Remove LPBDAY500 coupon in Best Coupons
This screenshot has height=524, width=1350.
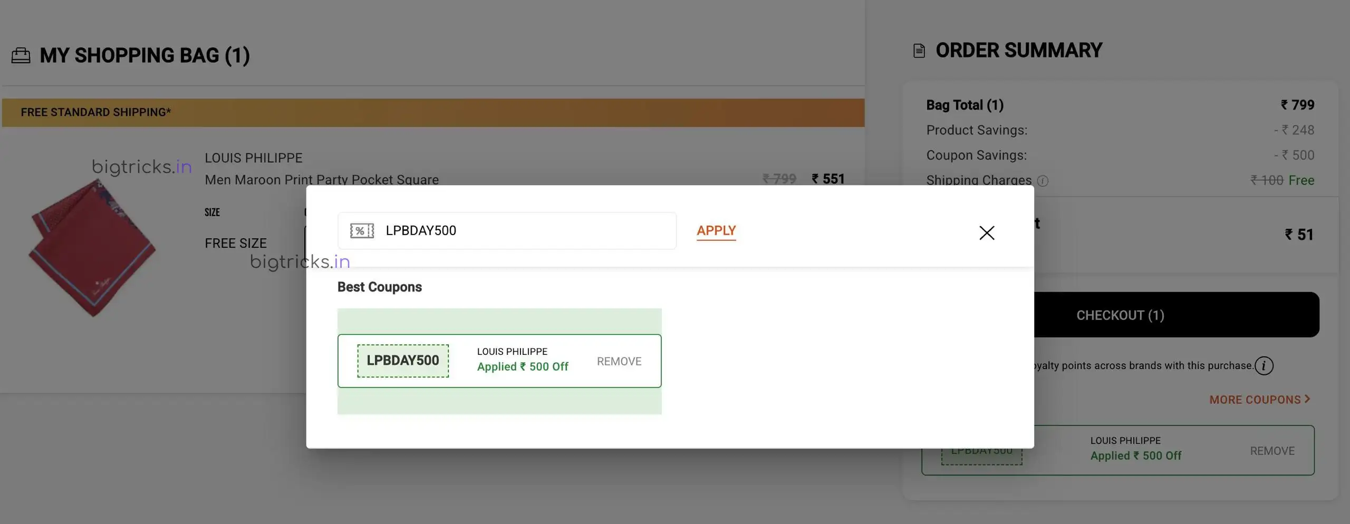619,361
